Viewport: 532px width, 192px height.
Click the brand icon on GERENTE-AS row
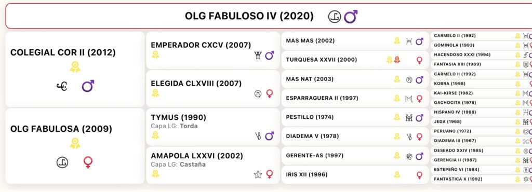pyautogui.click(x=409, y=156)
